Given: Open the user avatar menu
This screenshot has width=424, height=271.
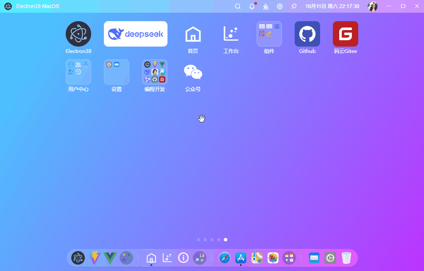Looking at the screenshot, I should pyautogui.click(x=373, y=6).
